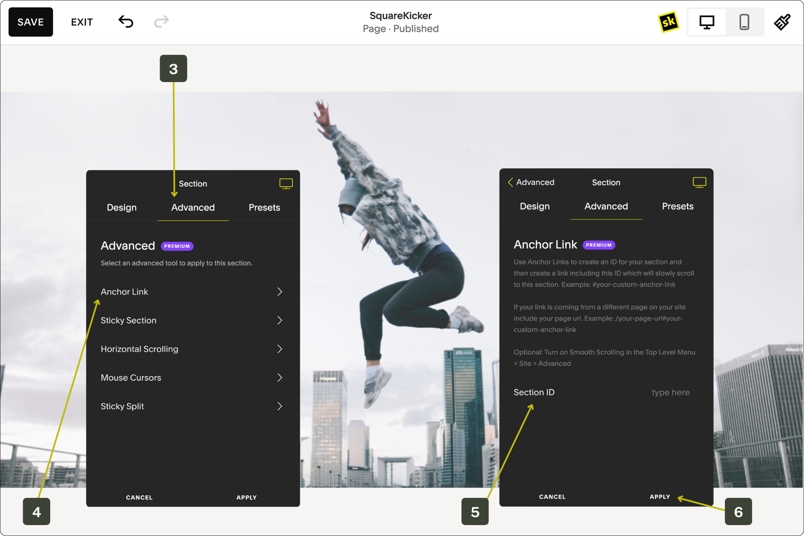Open the Design tab in left panel
804x536 pixels.
(122, 207)
